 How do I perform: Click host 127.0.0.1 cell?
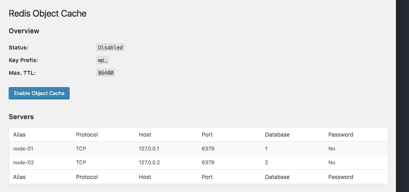tap(149, 148)
